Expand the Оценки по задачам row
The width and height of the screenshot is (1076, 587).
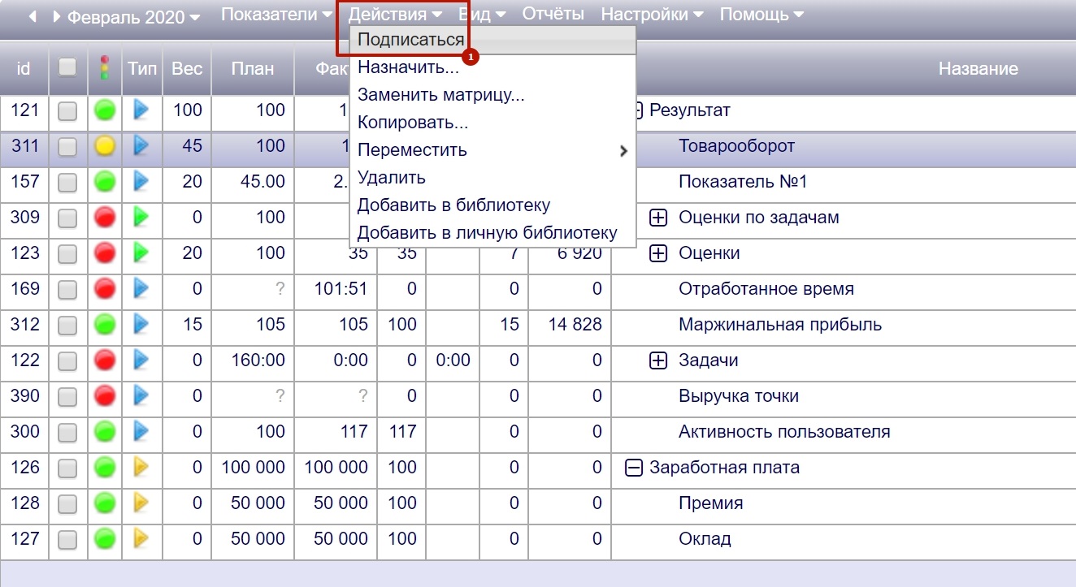click(x=658, y=218)
